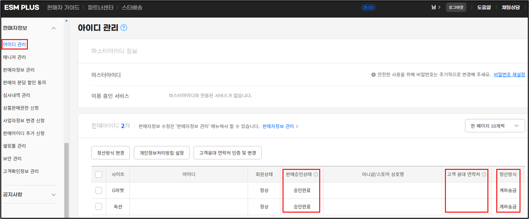This screenshot has width=529, height=219.
Task: Click info icon beside 판매승인상태 header
Action: click(x=316, y=174)
